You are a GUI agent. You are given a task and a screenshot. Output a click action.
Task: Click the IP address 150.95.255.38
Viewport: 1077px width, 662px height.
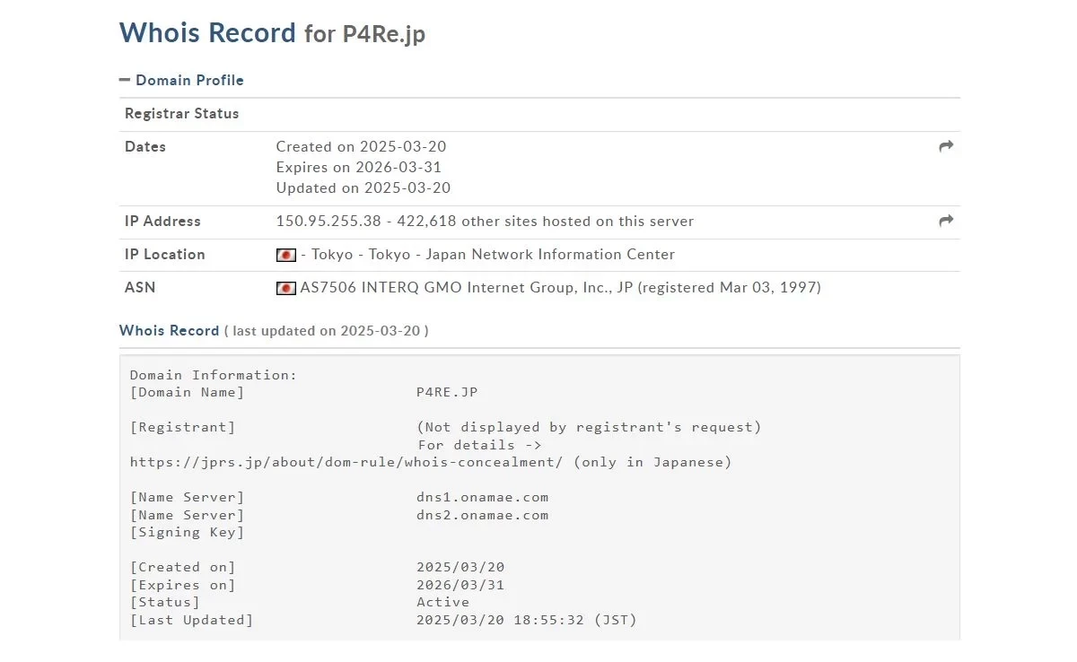click(x=328, y=221)
